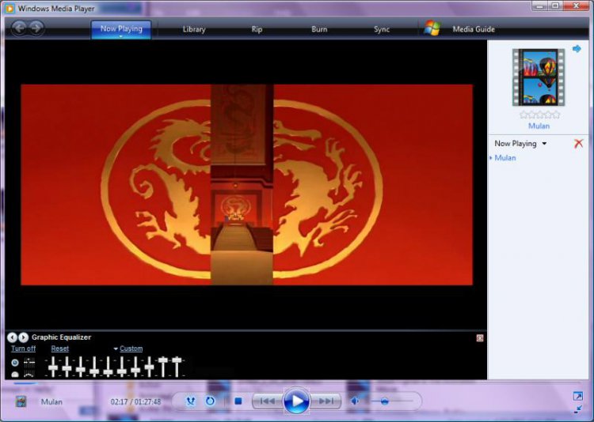
Task: Click the seek bar progress indicator
Action: click(26, 383)
